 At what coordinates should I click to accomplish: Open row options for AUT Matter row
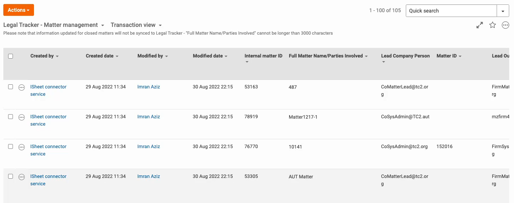pos(22,177)
